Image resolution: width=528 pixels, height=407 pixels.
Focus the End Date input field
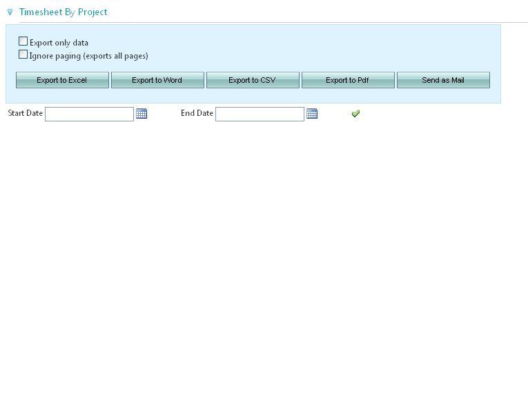(x=260, y=114)
